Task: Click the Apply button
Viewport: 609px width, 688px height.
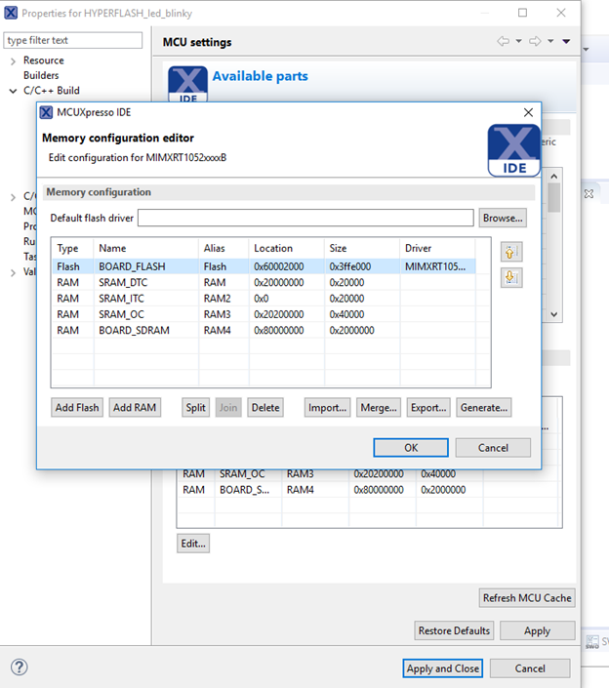Action: (x=537, y=630)
